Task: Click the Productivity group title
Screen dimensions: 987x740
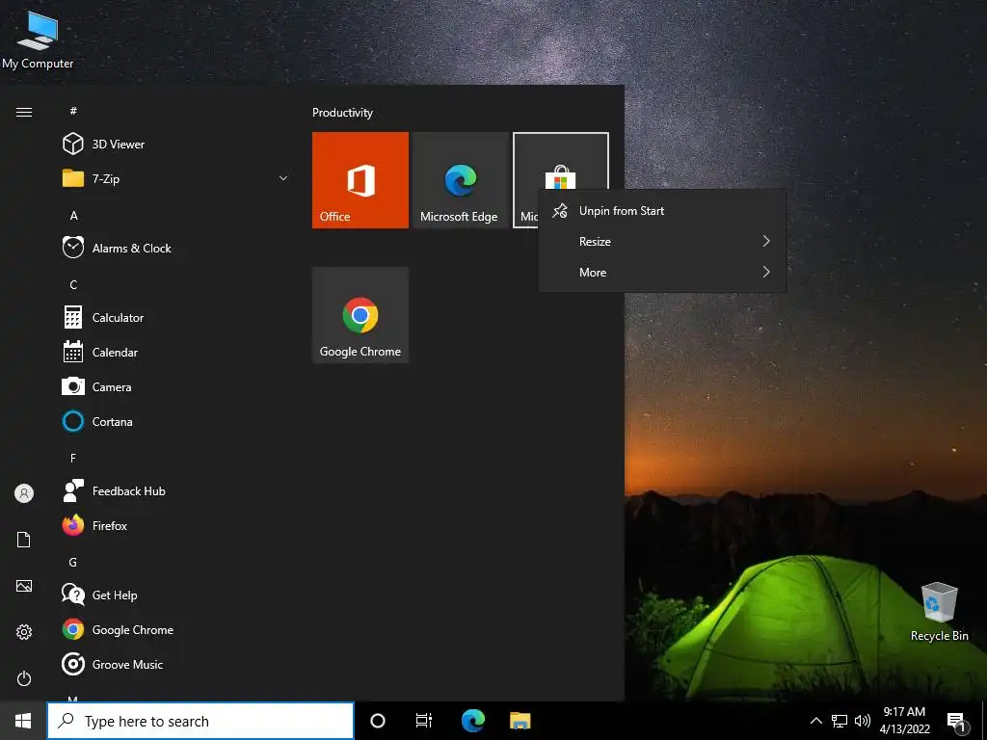Action: 342,113
